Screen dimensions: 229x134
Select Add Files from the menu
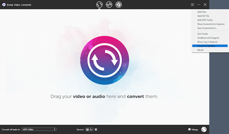[202, 12]
